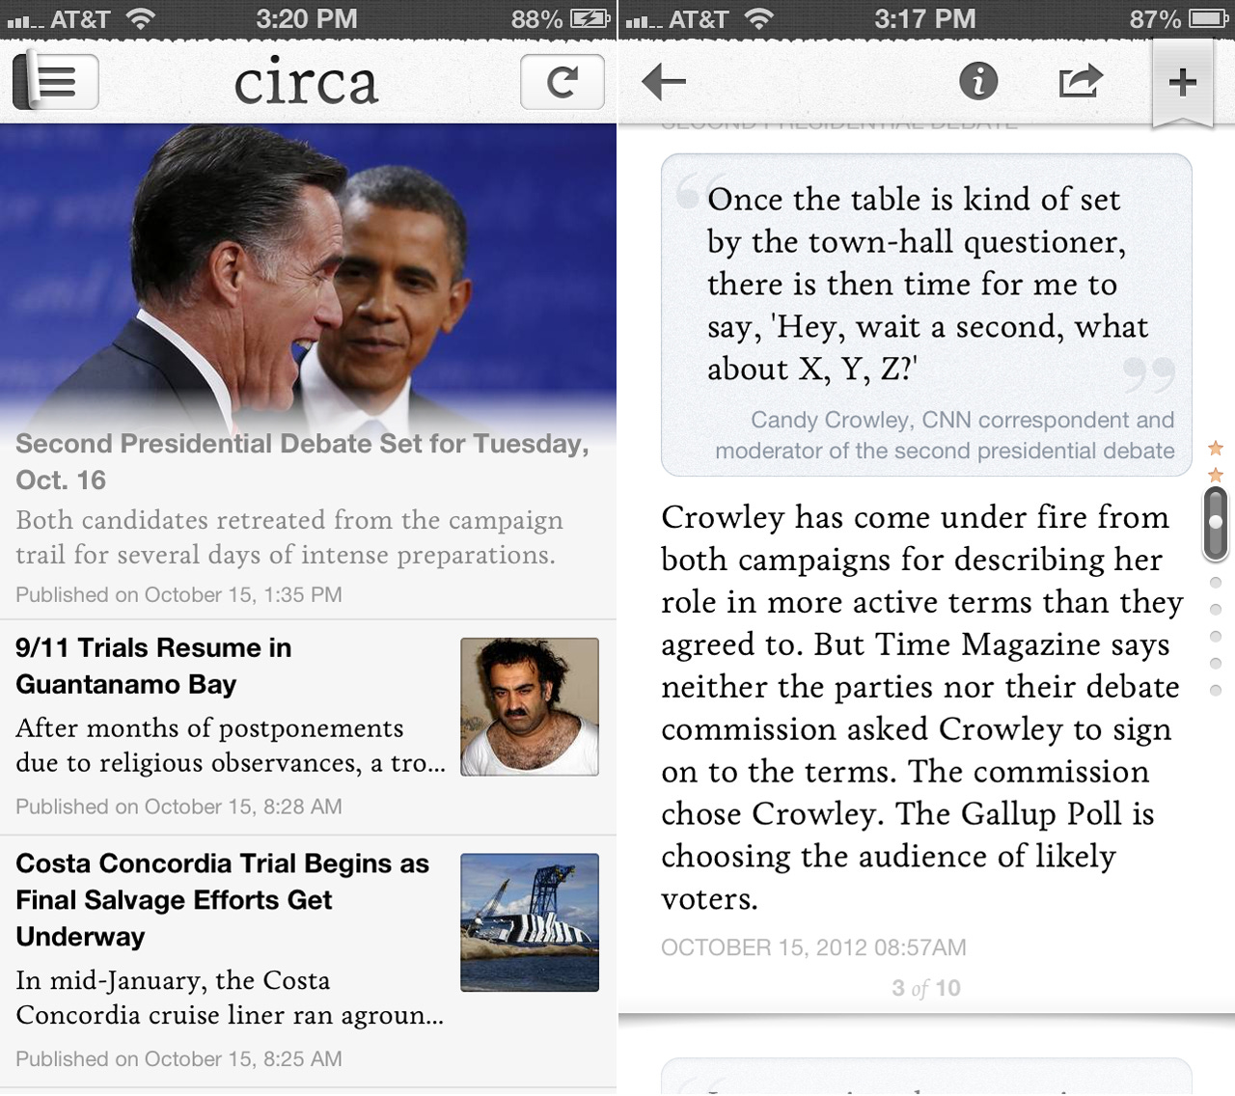Image resolution: width=1235 pixels, height=1096 pixels.
Task: Tap the share icon
Action: [x=1081, y=81]
